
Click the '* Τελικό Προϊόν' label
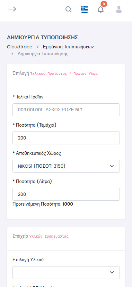point(28,97)
